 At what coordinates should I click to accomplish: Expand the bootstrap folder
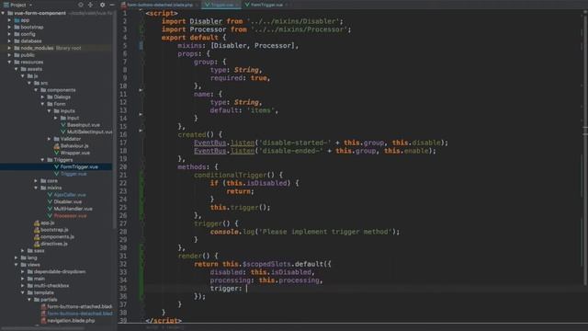pos(9,27)
